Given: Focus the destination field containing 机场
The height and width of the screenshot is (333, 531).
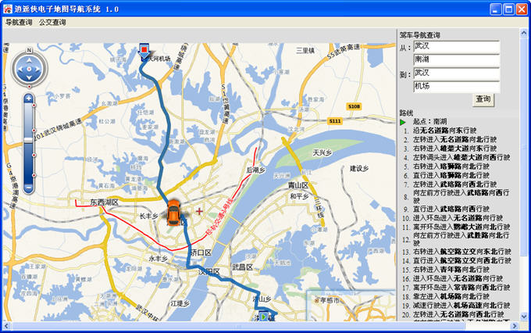Looking at the screenshot, I should pyautogui.click(x=456, y=87).
